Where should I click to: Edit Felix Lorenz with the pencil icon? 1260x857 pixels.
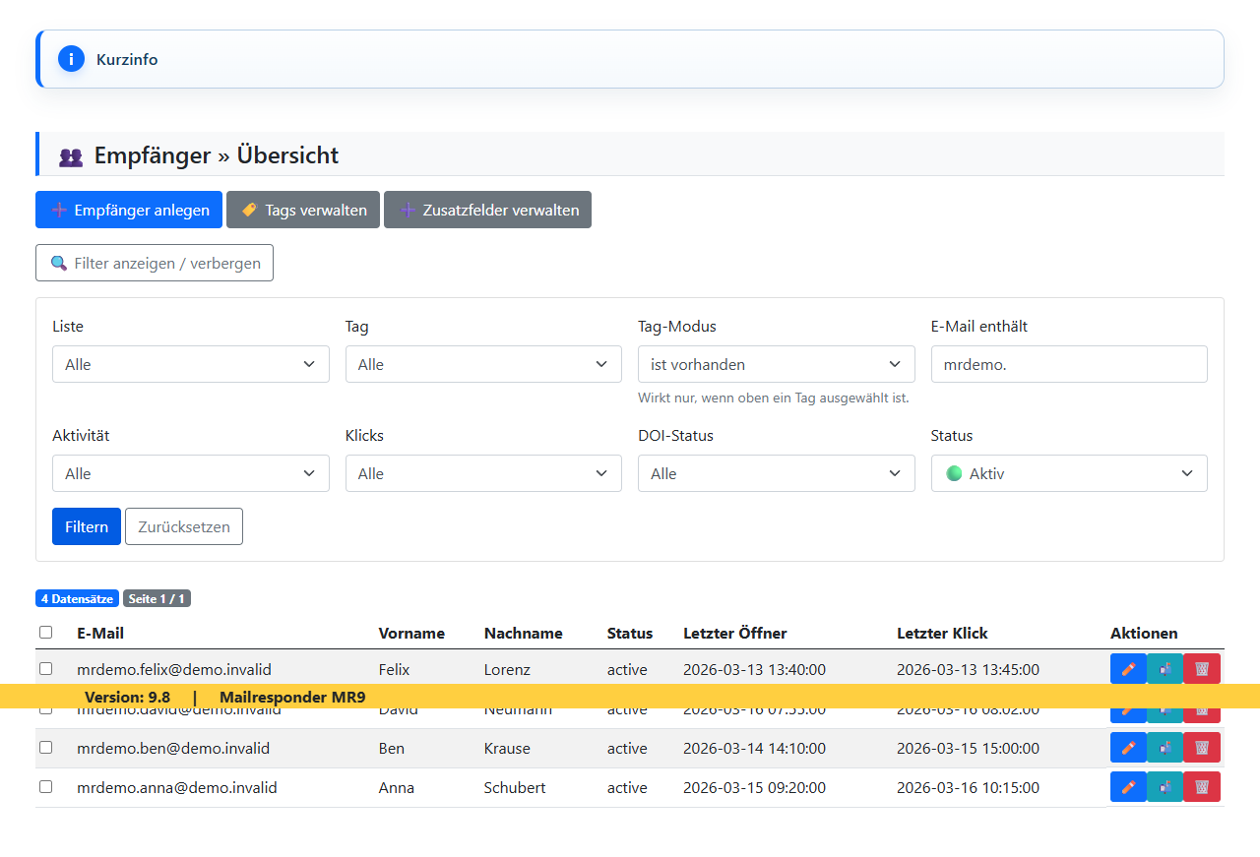pos(1128,669)
